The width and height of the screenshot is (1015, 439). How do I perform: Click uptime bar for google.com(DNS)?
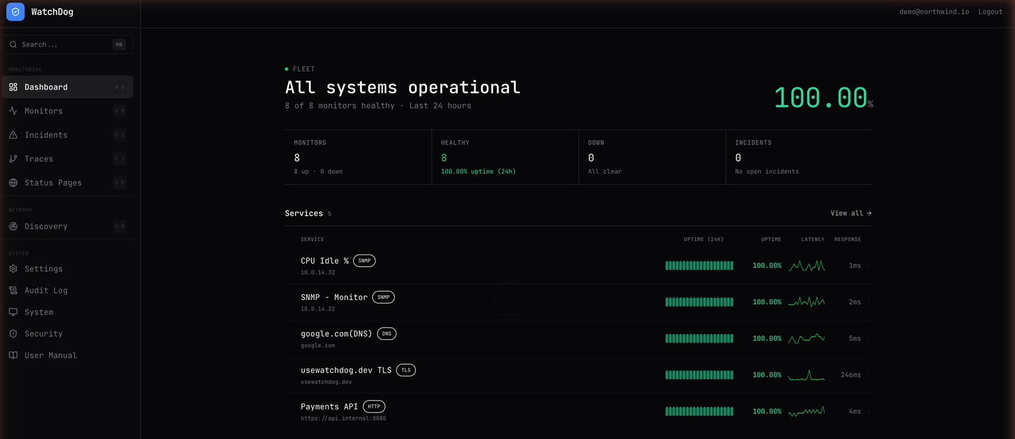point(699,339)
